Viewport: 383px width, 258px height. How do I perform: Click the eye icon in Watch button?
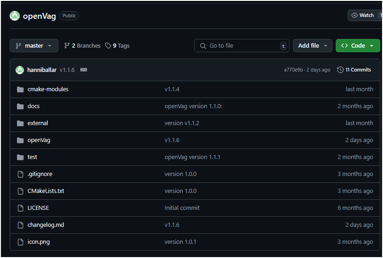tap(355, 16)
